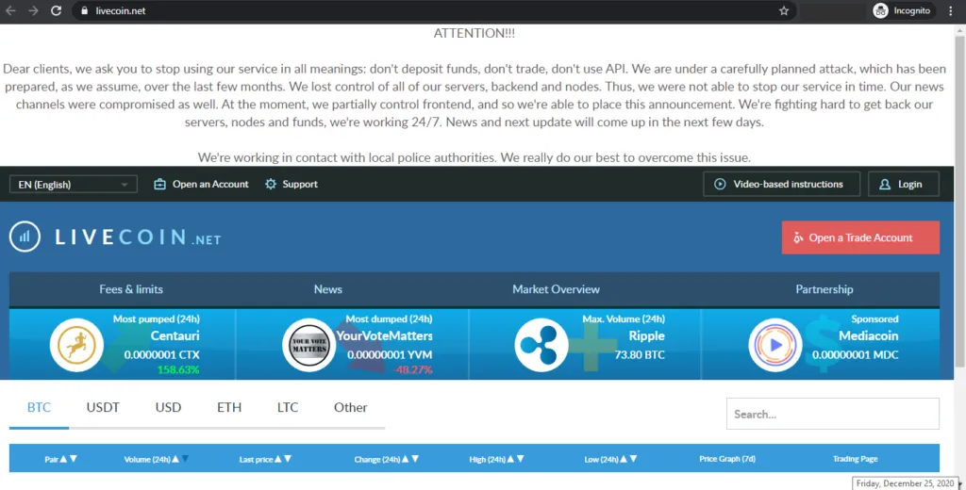
Task: Click the ATTENTION!!! announcement heading
Action: 475,33
